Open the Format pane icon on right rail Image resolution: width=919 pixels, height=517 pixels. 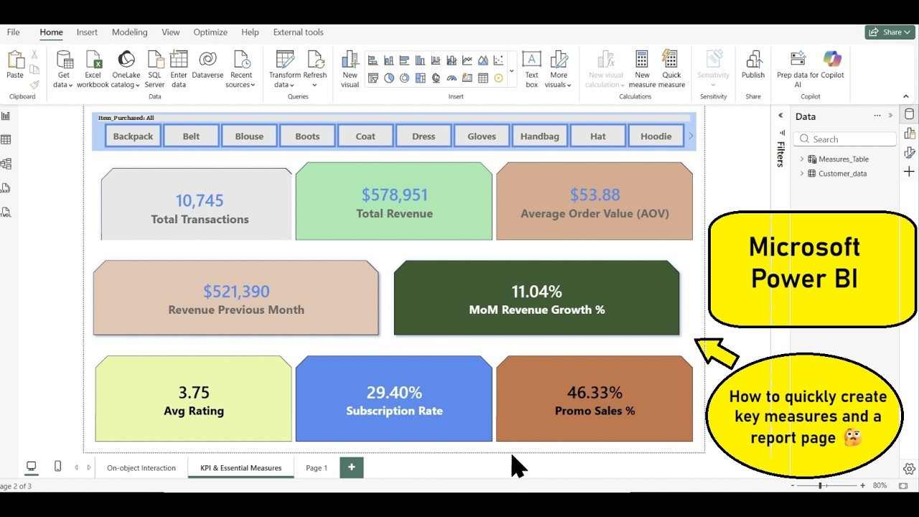click(x=909, y=152)
